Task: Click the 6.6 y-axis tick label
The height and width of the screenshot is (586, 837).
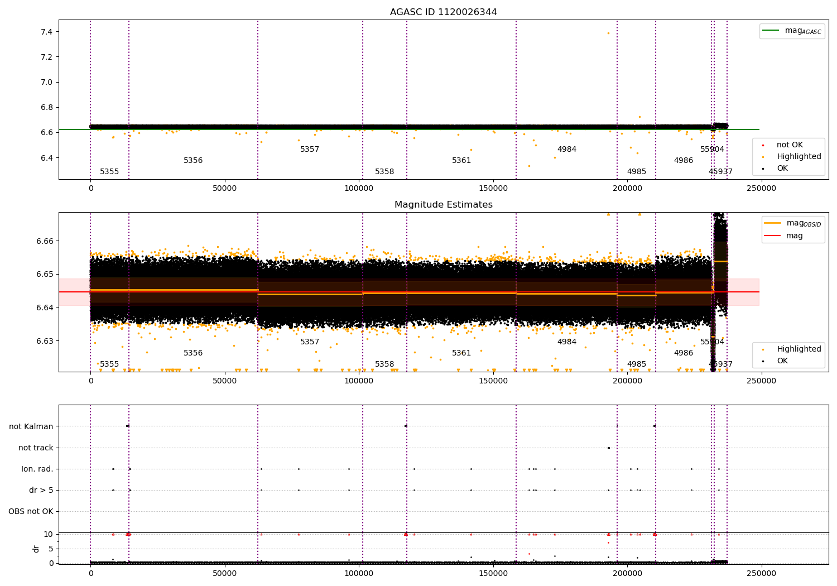Action: (46, 133)
